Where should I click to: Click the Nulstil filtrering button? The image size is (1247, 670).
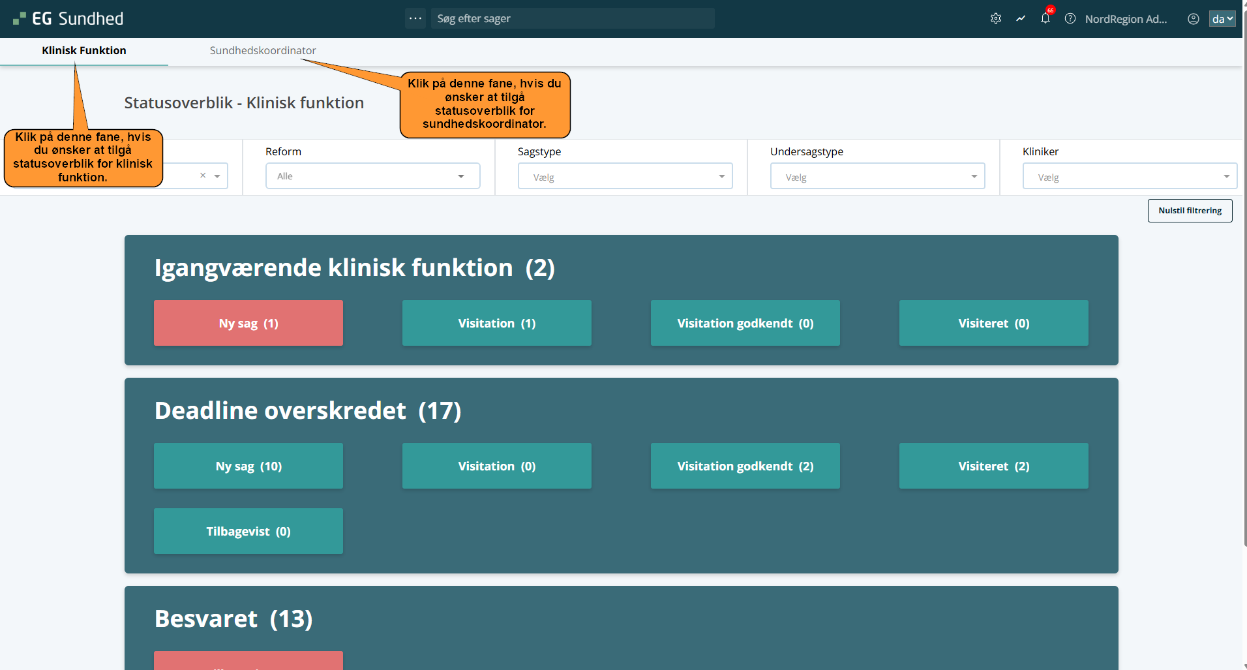pos(1190,211)
